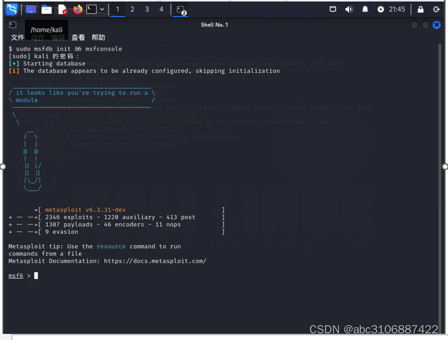Click the word 'resource' in the tip
The height and width of the screenshot is (340, 448).
pyautogui.click(x=111, y=246)
